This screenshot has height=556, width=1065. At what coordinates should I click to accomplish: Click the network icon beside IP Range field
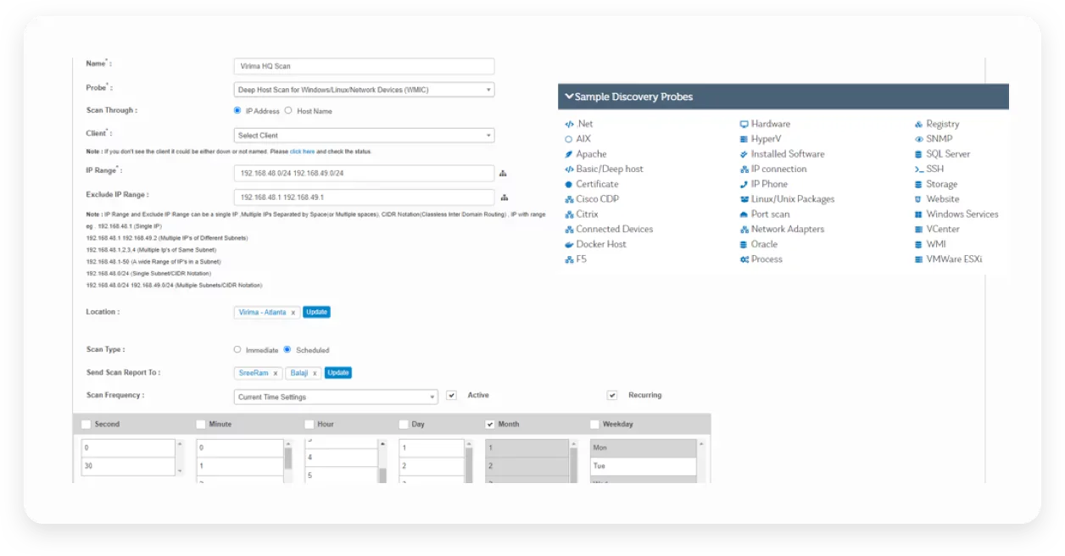tap(503, 174)
